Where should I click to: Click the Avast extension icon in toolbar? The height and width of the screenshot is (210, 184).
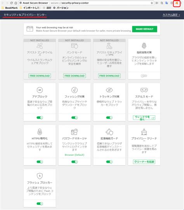tap(177, 3)
